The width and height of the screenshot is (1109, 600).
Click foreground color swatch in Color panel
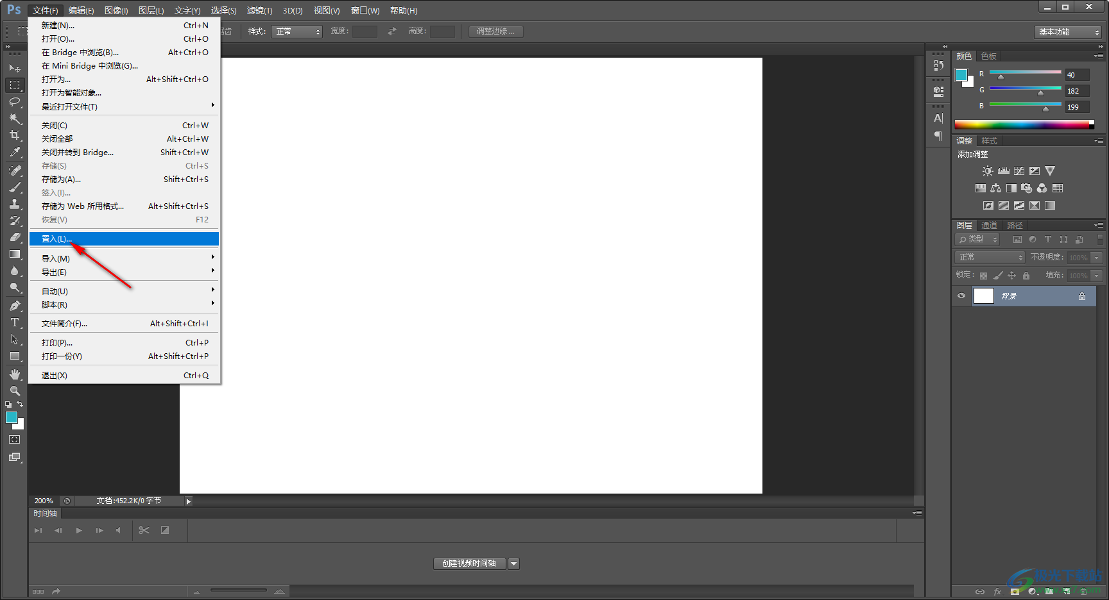(x=961, y=75)
